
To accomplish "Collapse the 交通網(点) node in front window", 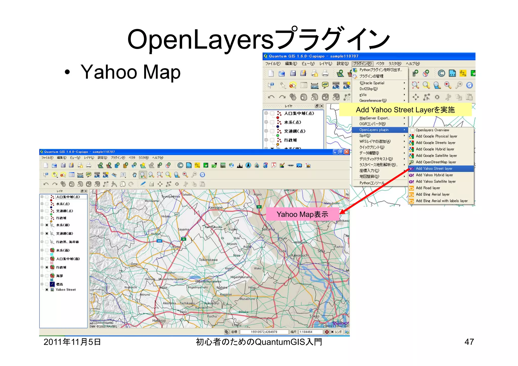I will (42, 211).
